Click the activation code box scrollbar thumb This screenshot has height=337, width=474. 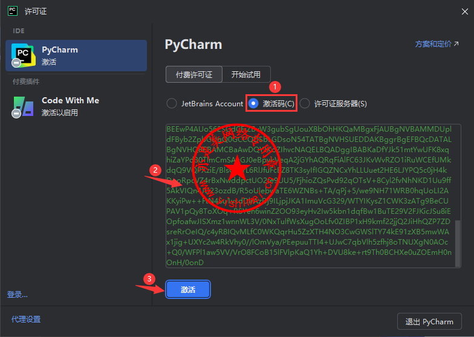(x=458, y=243)
